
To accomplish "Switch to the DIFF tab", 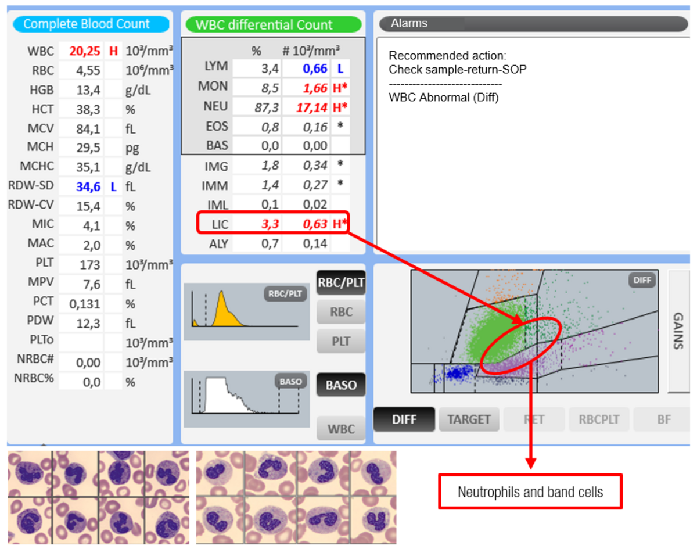I will point(404,419).
